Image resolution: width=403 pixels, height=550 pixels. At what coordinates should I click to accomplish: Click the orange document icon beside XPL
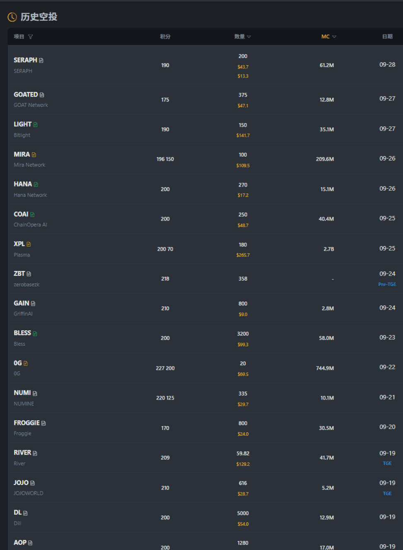pyautogui.click(x=29, y=245)
